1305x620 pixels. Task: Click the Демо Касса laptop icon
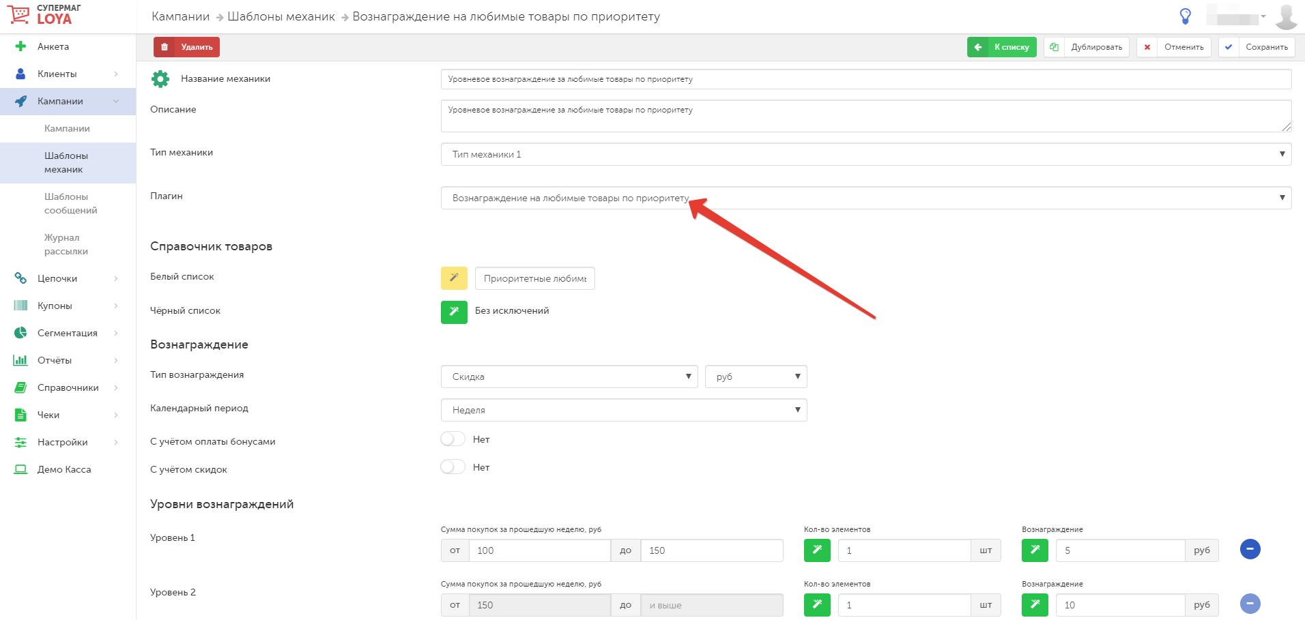click(20, 469)
